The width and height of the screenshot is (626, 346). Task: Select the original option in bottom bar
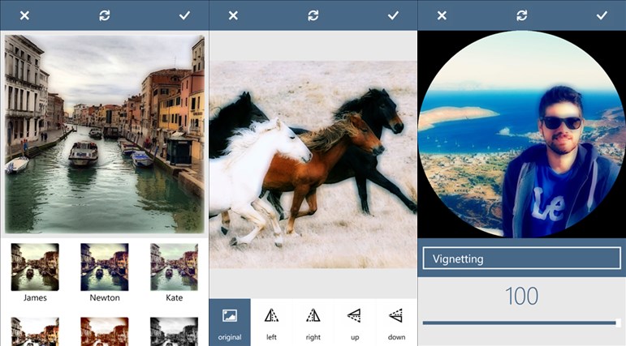point(230,322)
